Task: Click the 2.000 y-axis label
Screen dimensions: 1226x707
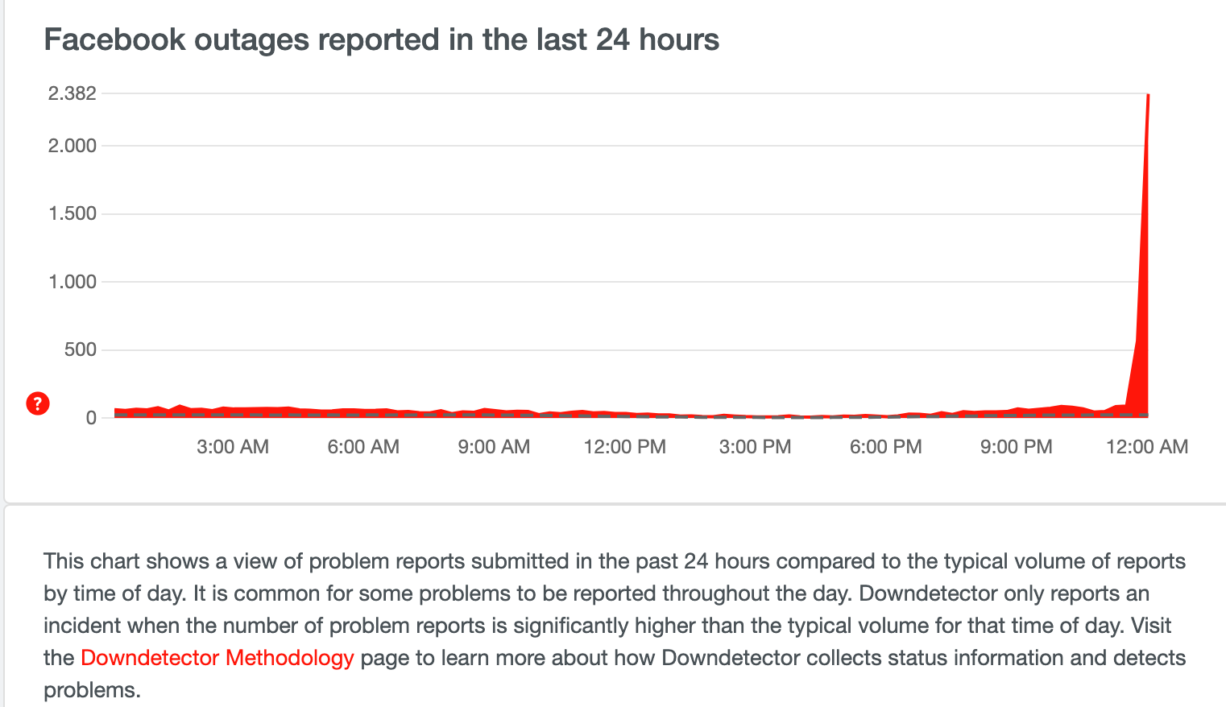Action: [72, 146]
